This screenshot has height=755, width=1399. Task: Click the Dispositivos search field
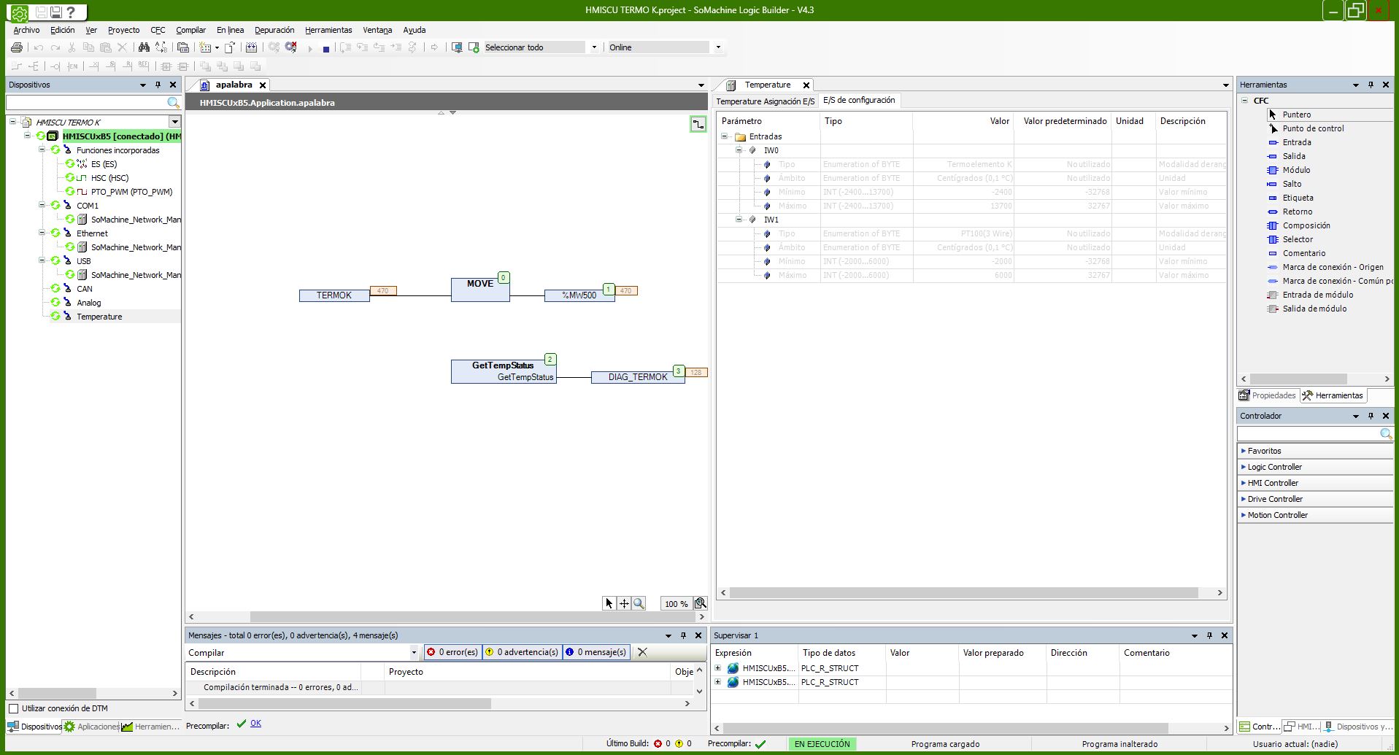tap(86, 103)
